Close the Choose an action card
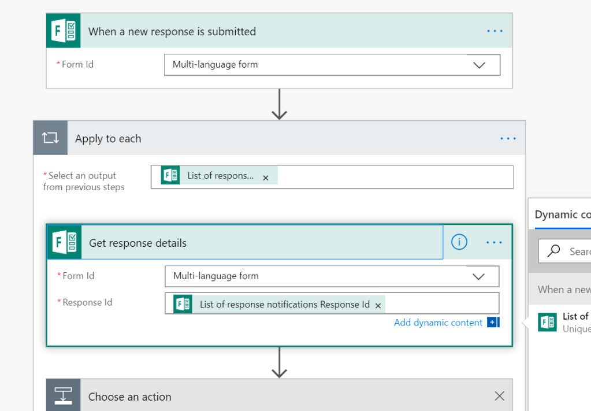 pyautogui.click(x=499, y=396)
